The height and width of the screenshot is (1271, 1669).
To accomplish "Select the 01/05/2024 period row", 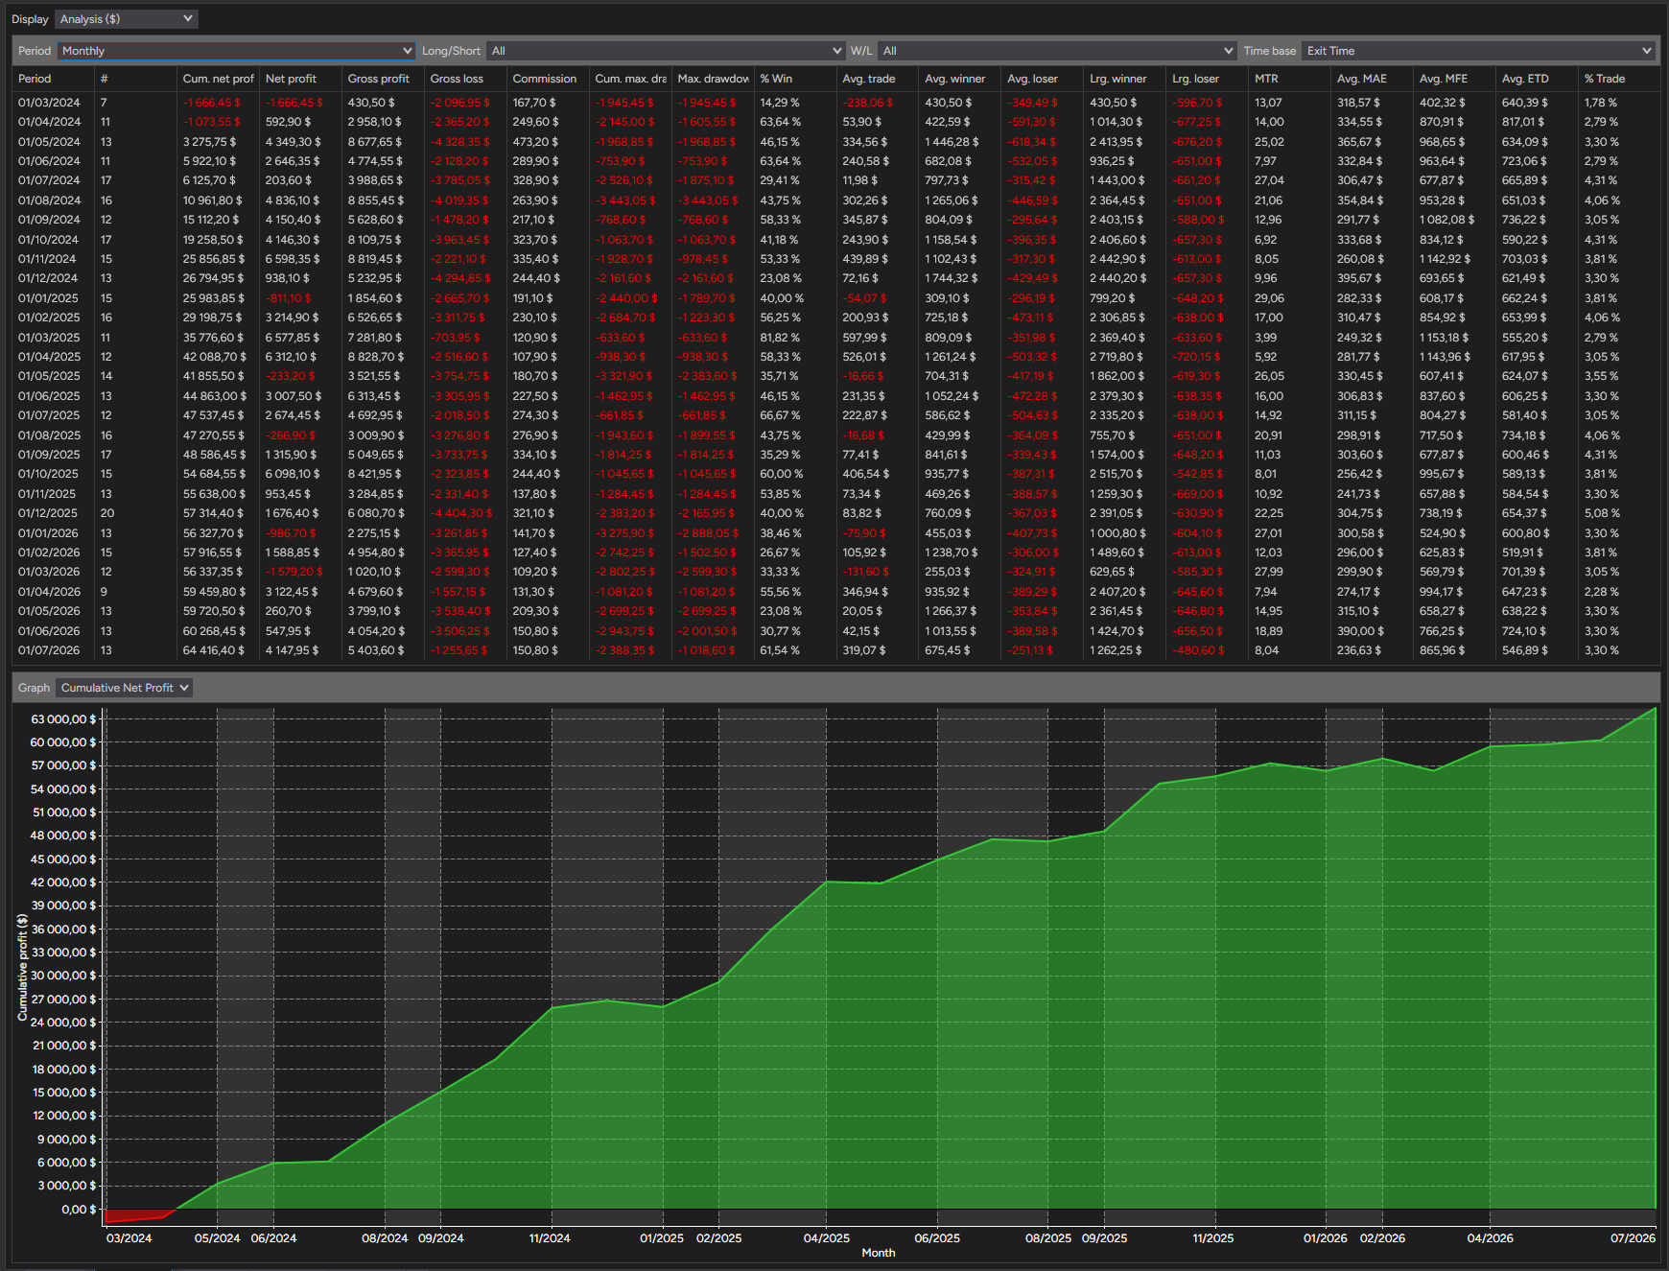I will coord(836,142).
